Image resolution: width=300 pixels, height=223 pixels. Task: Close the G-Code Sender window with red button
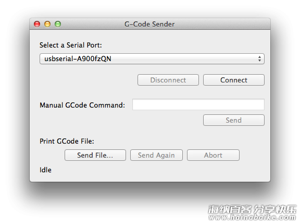point(37,24)
